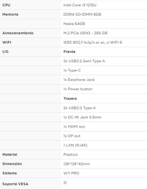Image resolution: width=147 pixels, height=189 pixels.
Task: Select the 126*126*42mm dimension value
Action: pyautogui.click(x=76, y=164)
